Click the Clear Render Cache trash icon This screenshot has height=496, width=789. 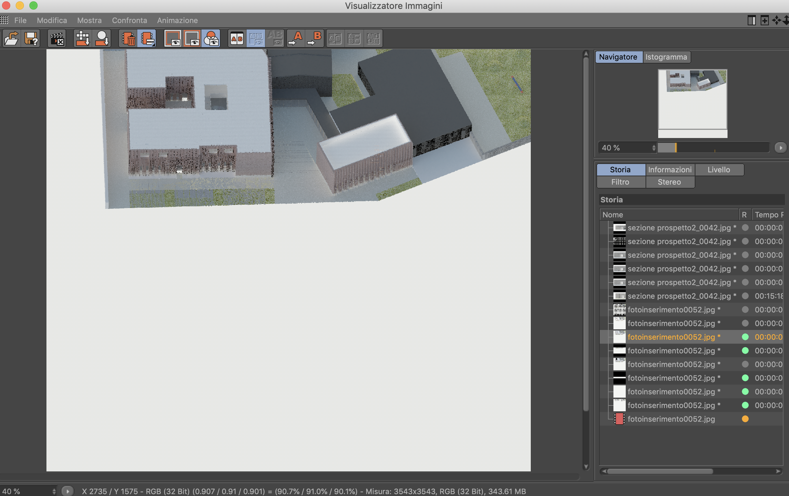[128, 38]
